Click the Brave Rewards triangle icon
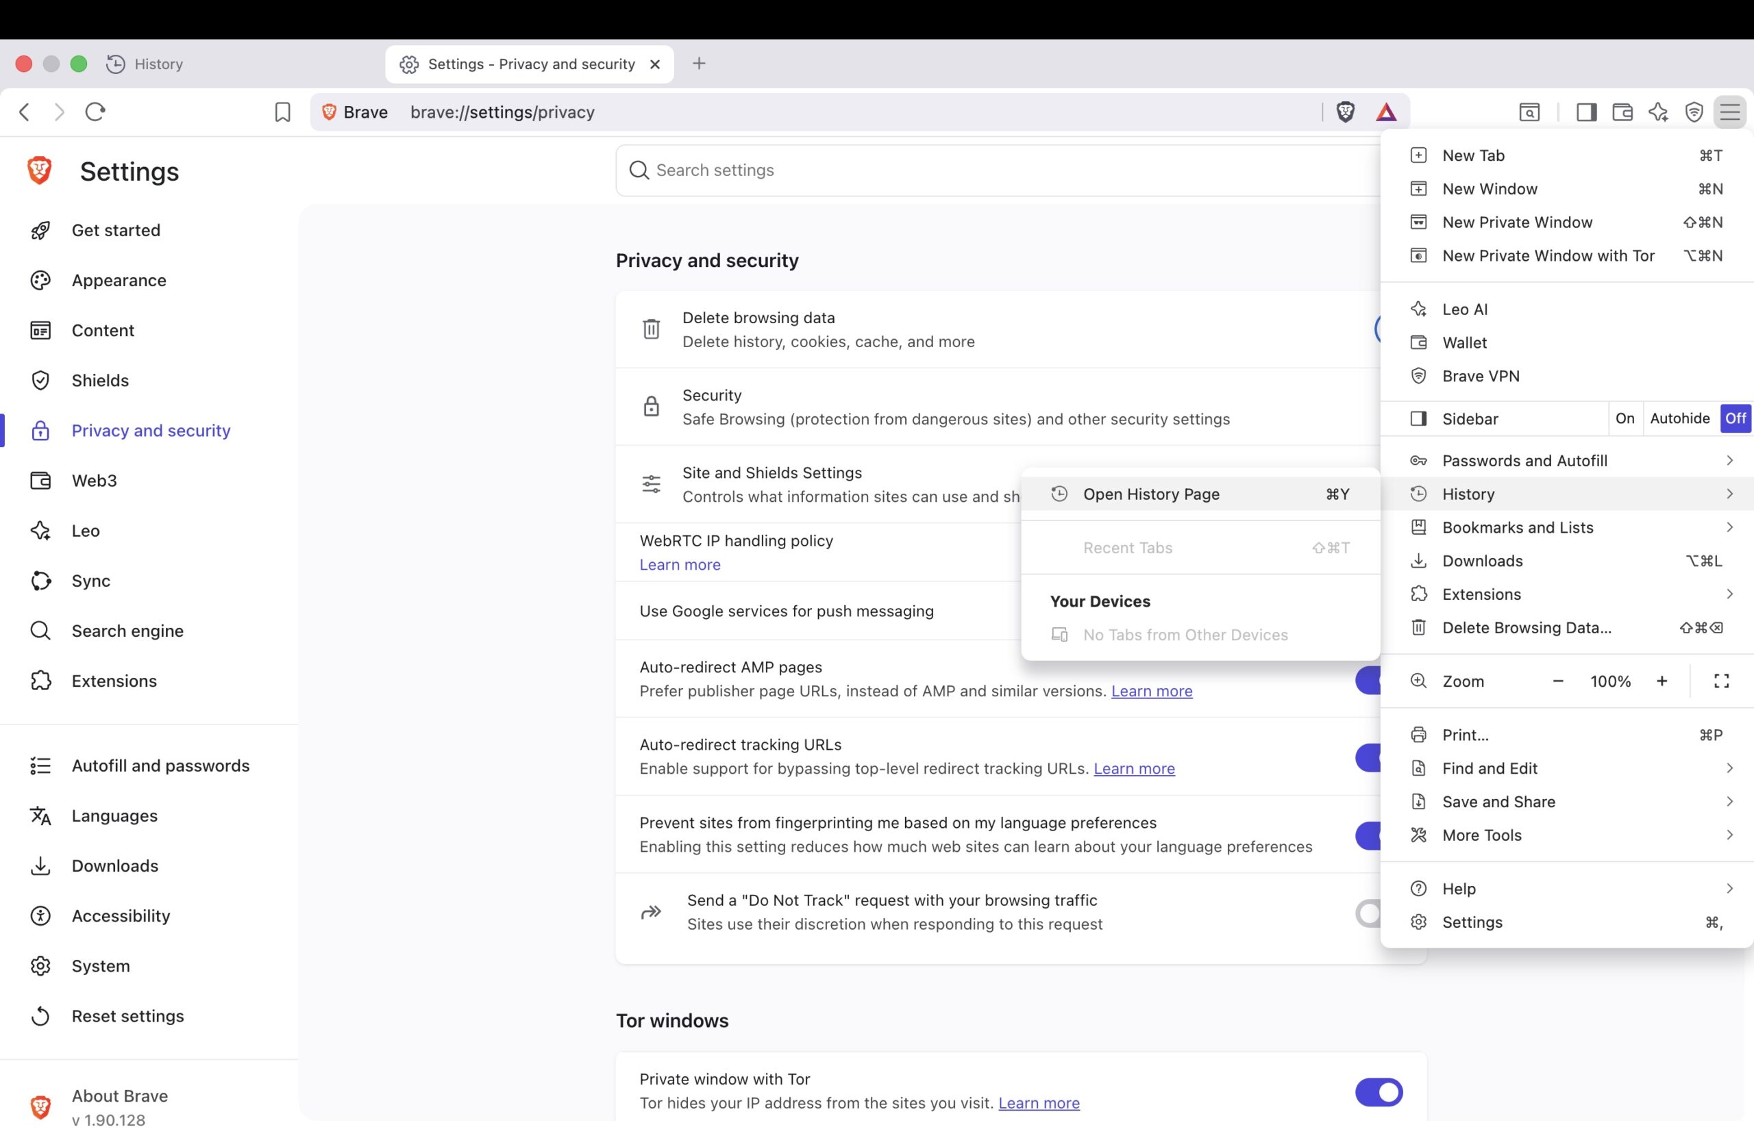The image size is (1754, 1140). click(x=1386, y=112)
